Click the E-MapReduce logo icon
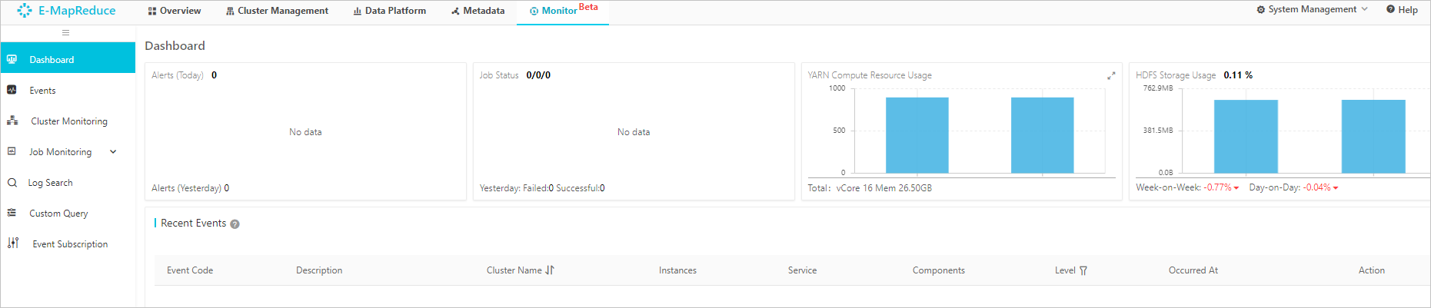Viewport: 1431px width, 308px height. 25,11
